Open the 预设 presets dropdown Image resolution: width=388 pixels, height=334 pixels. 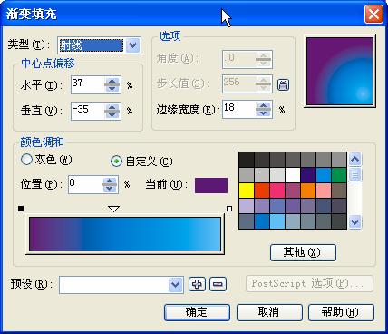click(x=176, y=284)
